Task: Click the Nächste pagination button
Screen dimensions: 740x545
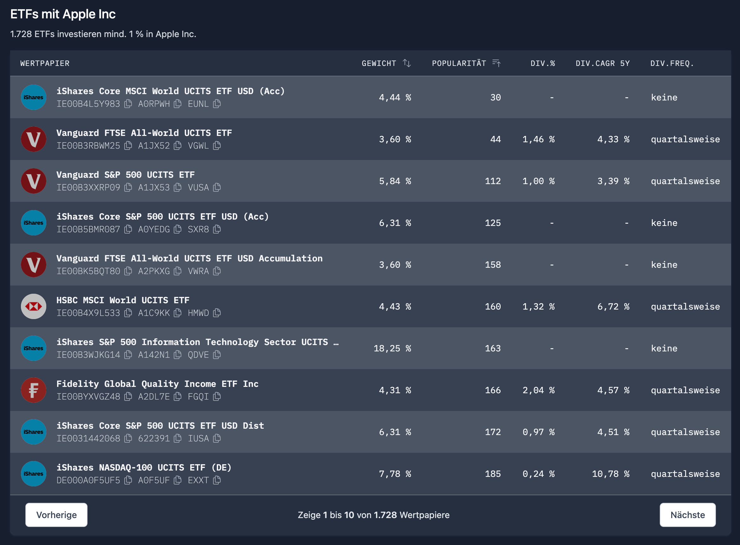Action: (688, 515)
